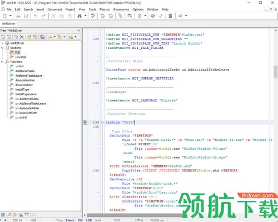The width and height of the screenshot is (278, 222).
Task: Open the New Document dropdown arrow
Action: click(x=11, y=16)
